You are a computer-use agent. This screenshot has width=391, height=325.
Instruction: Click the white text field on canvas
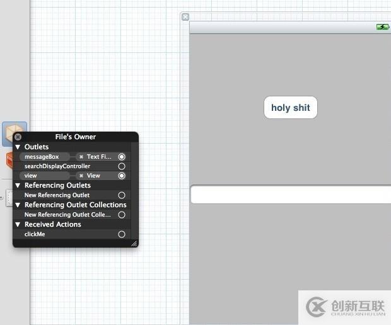[x=291, y=194]
